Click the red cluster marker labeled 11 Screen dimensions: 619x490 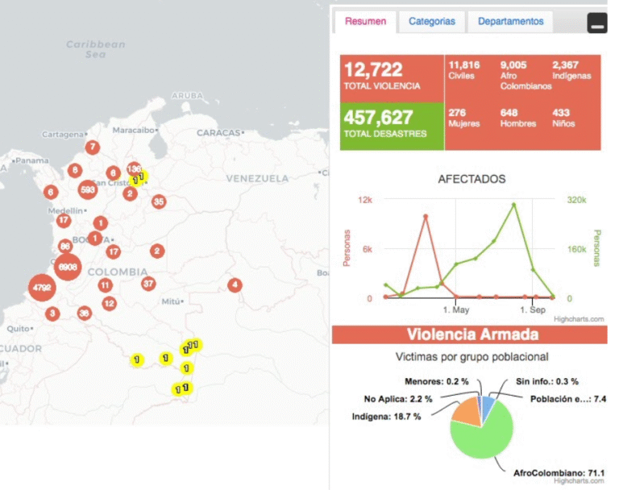coord(105,285)
